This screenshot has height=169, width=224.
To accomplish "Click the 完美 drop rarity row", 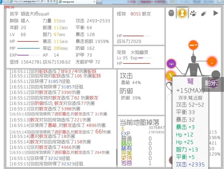I will click(x=136, y=153).
